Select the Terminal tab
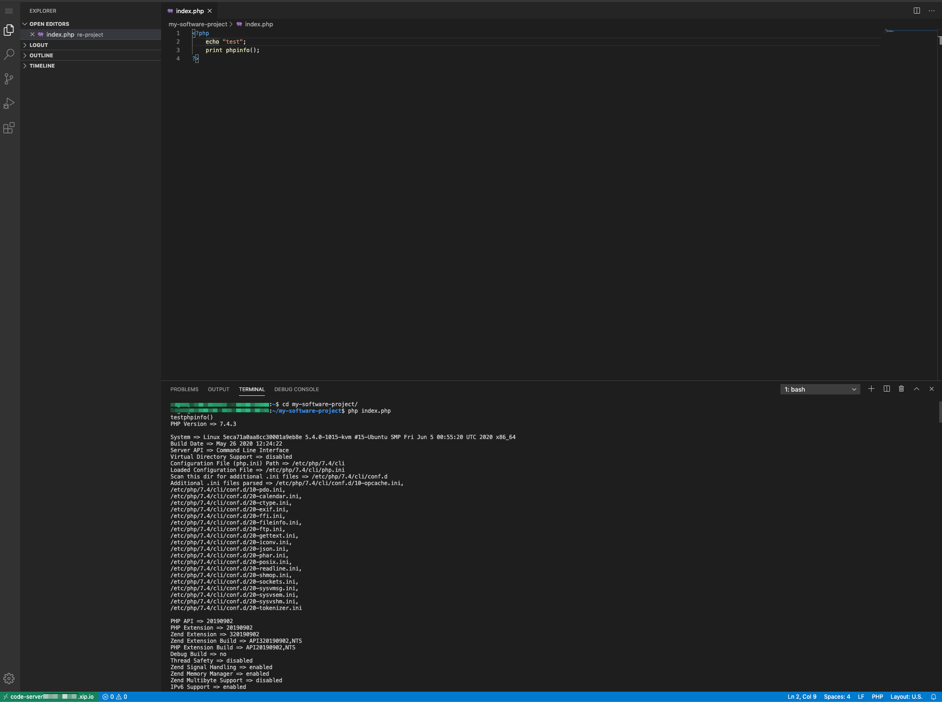Screen dimensions: 942x702 click(x=252, y=389)
